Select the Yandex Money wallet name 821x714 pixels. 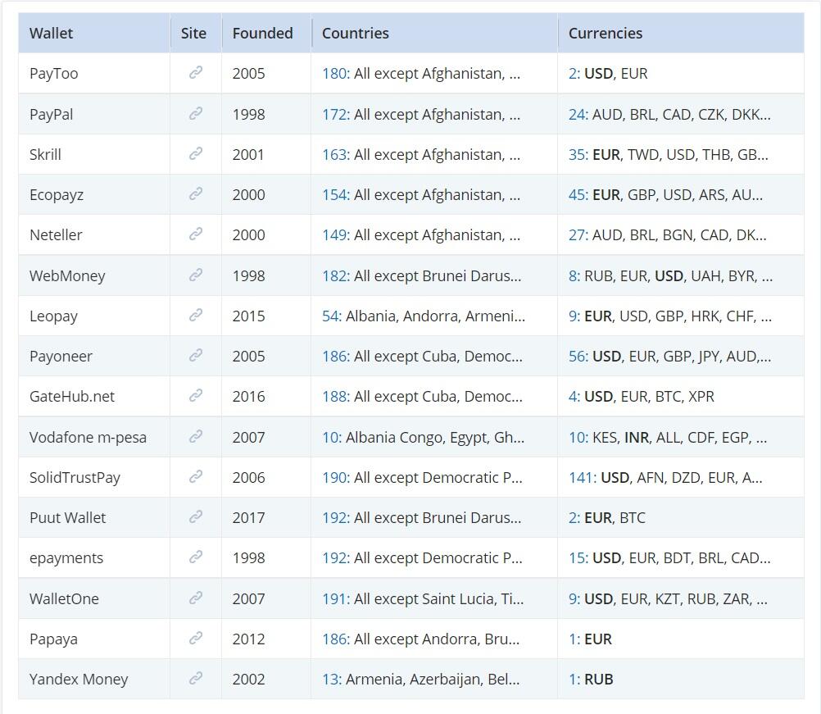[79, 680]
